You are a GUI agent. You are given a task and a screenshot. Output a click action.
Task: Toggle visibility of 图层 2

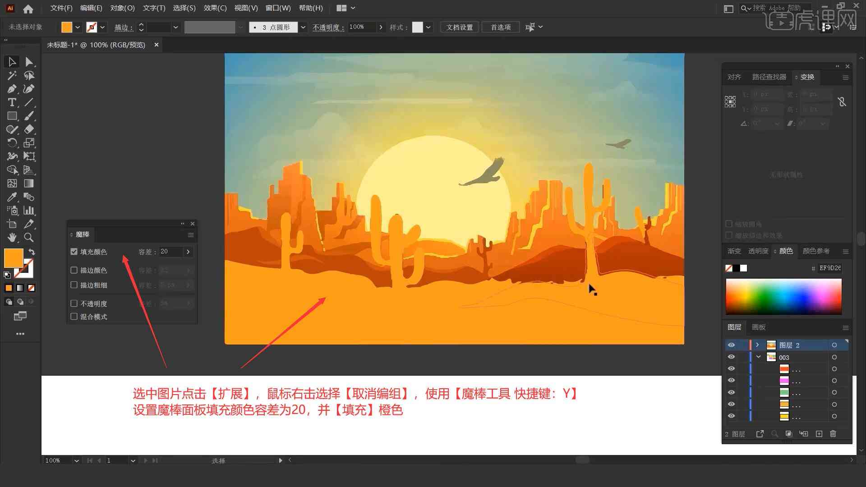pos(731,345)
